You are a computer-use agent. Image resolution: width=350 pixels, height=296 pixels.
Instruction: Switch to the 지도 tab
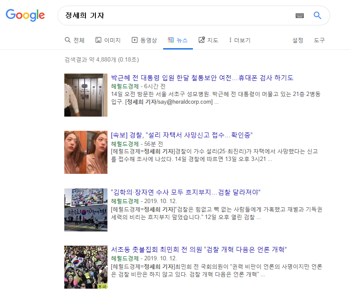tap(208, 40)
